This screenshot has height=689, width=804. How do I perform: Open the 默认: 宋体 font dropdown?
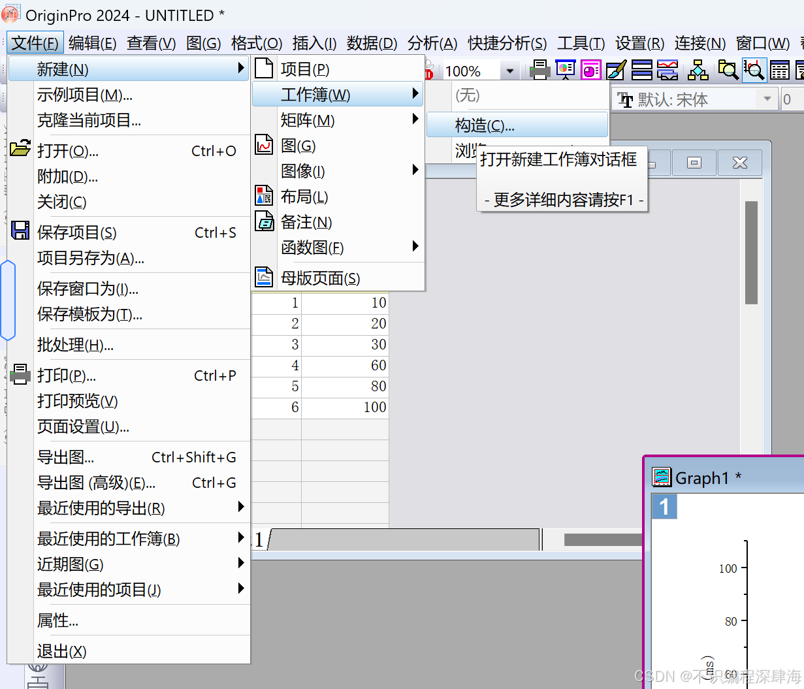pyautogui.click(x=767, y=99)
